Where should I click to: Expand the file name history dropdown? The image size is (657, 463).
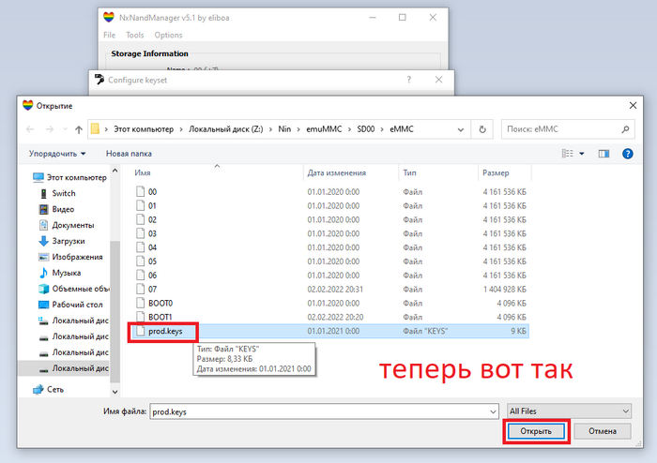point(491,411)
